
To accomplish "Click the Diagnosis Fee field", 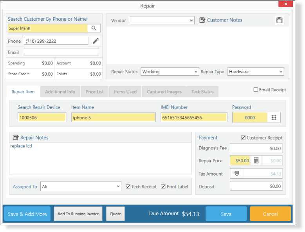I will point(256,148).
